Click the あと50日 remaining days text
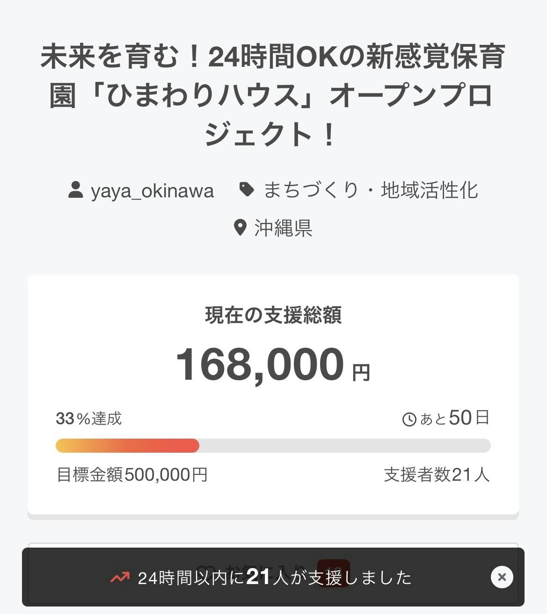 coord(454,418)
